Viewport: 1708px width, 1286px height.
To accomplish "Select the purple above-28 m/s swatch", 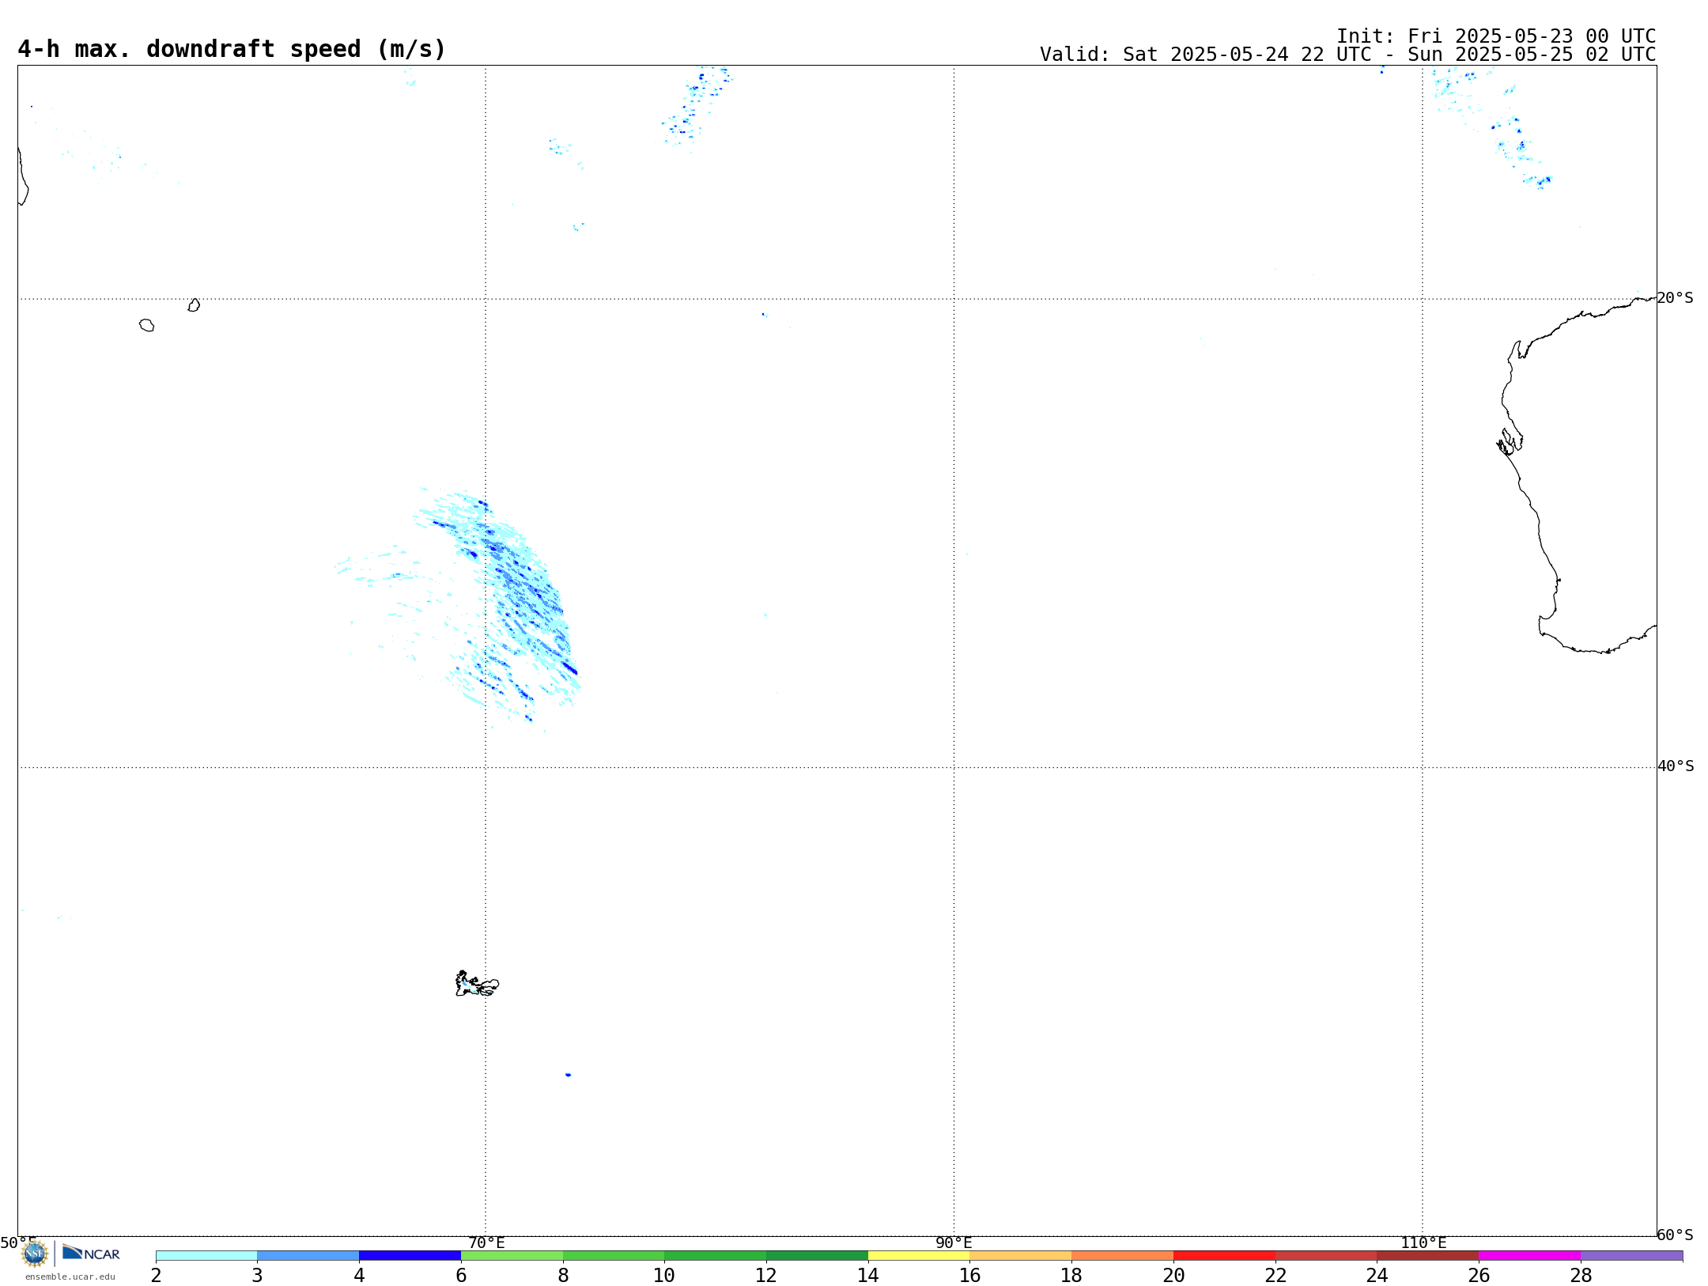I will click(1632, 1255).
